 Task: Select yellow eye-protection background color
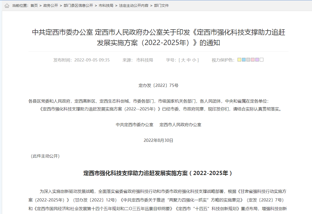point(239,60)
